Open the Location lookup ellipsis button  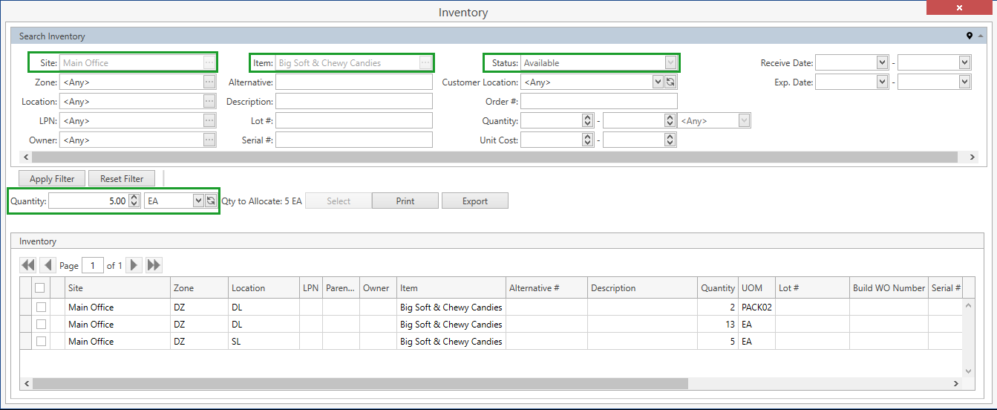click(x=209, y=102)
